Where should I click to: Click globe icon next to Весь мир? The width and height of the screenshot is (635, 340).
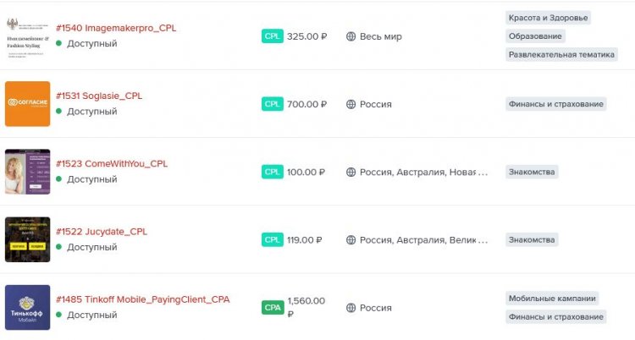pos(351,36)
